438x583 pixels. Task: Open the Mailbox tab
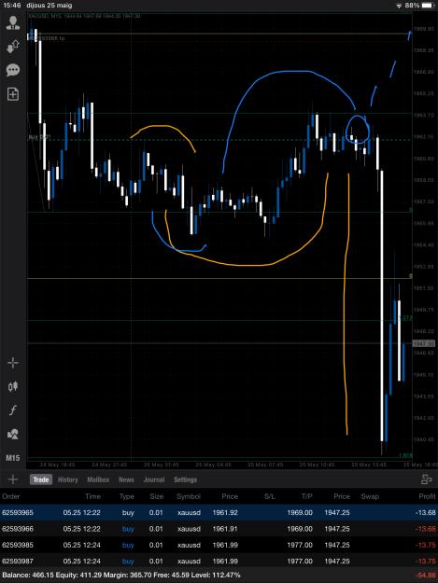pos(98,479)
